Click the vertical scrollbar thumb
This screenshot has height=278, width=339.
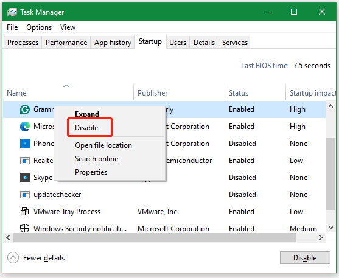330,174
